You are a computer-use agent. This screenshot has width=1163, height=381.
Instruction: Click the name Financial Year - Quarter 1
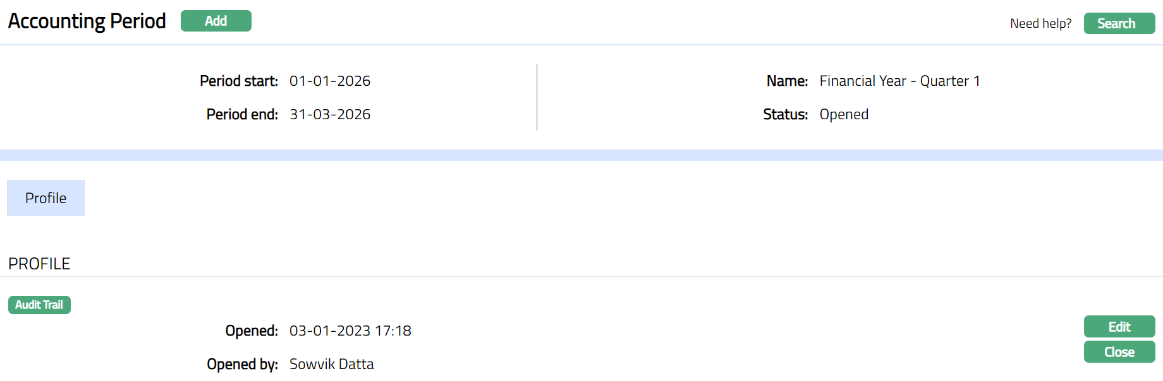(x=899, y=81)
